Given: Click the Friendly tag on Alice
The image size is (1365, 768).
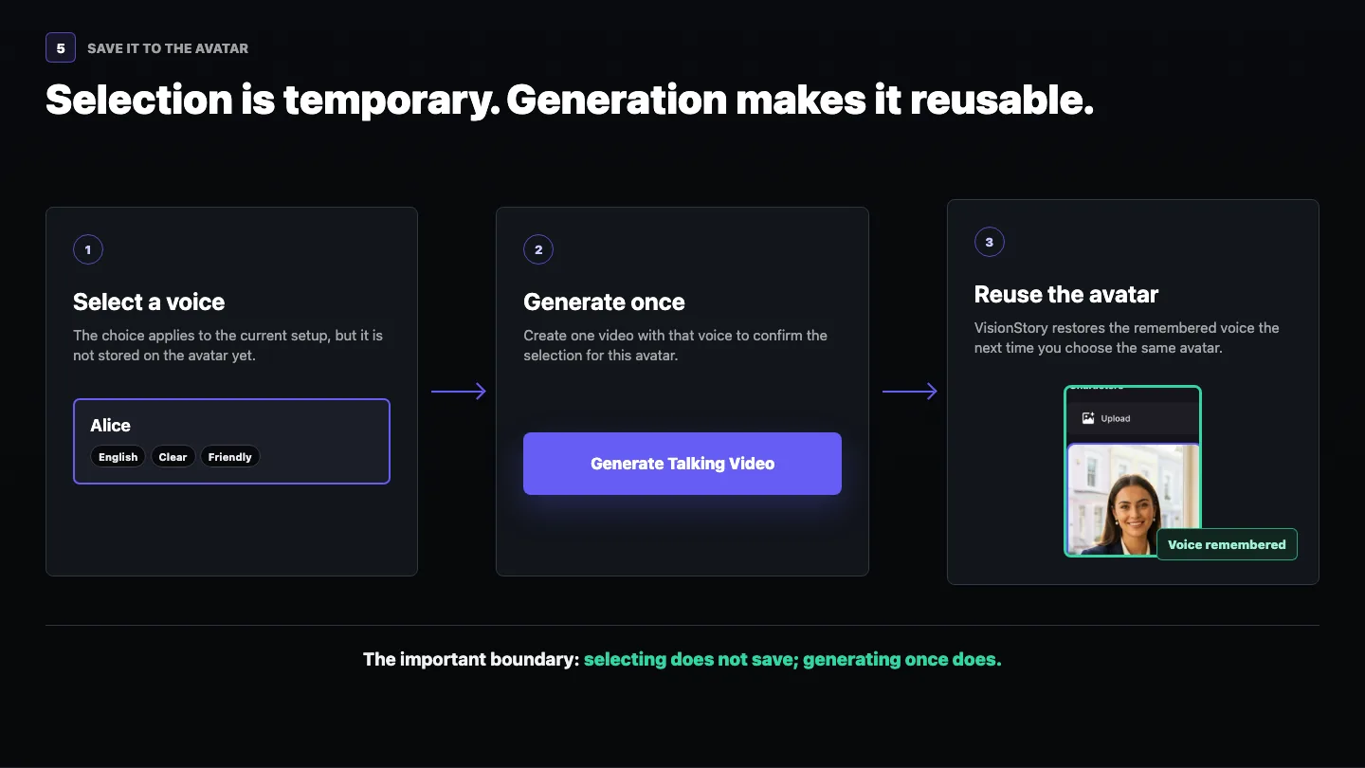Looking at the screenshot, I should [230, 457].
